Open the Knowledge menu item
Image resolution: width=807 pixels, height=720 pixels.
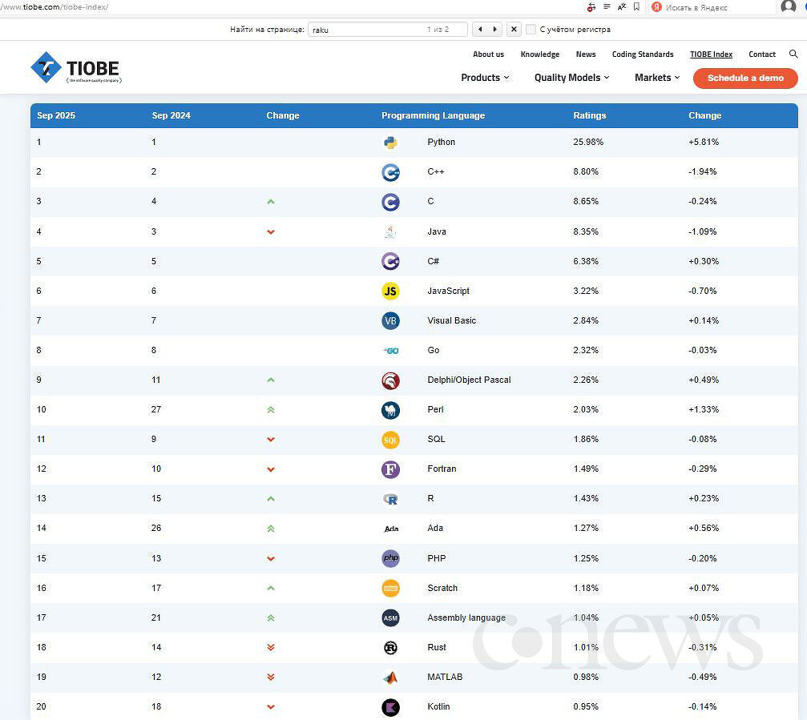click(x=540, y=54)
